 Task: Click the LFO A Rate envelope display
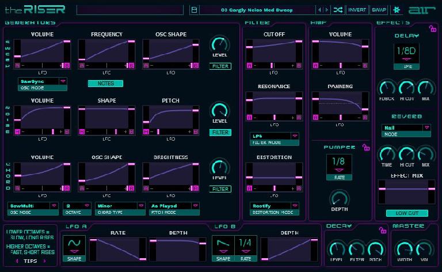coord(118,250)
